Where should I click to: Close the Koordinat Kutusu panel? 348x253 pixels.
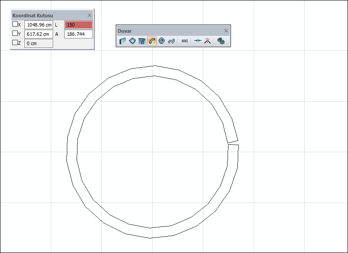(x=89, y=15)
